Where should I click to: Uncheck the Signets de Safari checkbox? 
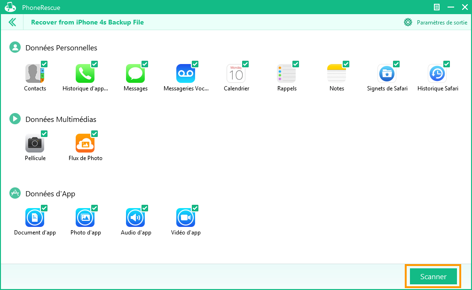point(396,64)
